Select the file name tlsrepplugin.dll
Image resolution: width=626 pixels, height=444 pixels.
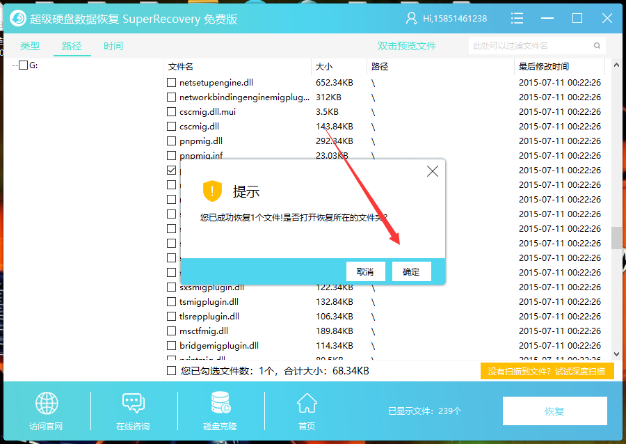tap(209, 317)
